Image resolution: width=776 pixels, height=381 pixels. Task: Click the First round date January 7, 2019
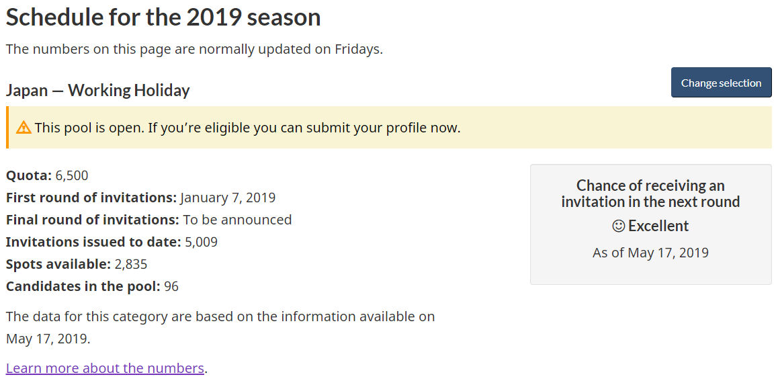228,198
